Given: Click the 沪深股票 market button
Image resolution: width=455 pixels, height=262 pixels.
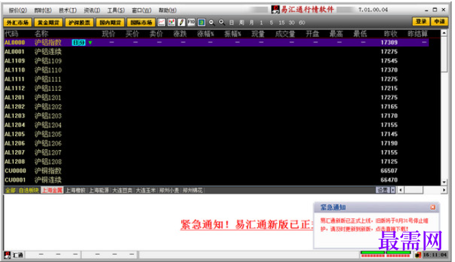Looking at the screenshot, I should click(x=79, y=23).
